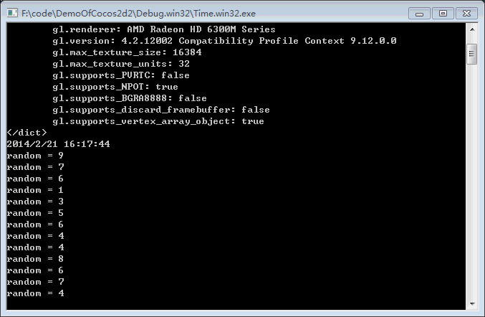Click the gl.version Compatibility Profile line

tap(224, 41)
